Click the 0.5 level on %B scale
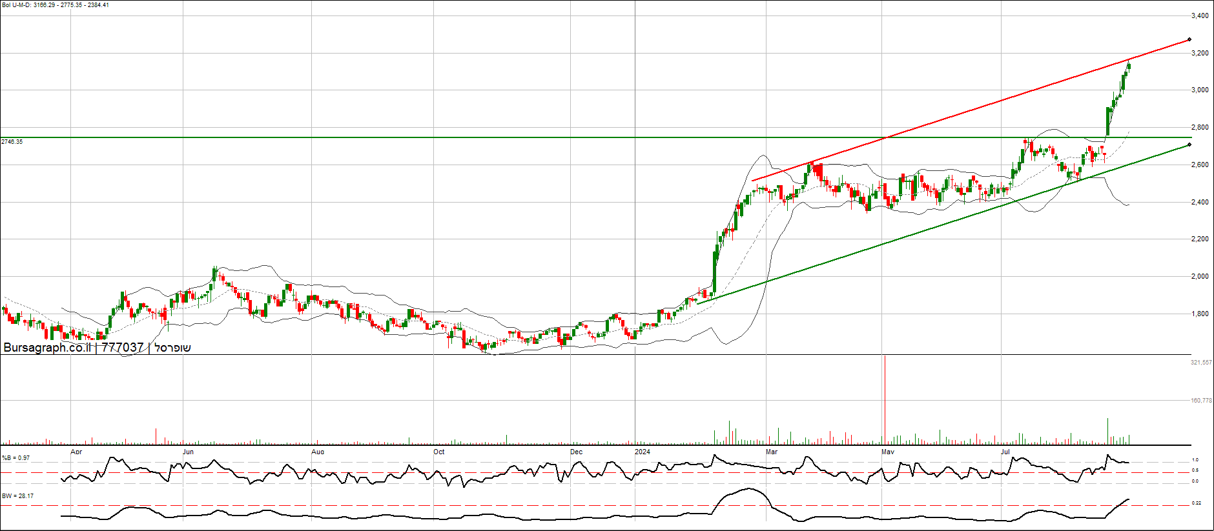This screenshot has height=531, width=1214. click(x=1195, y=470)
